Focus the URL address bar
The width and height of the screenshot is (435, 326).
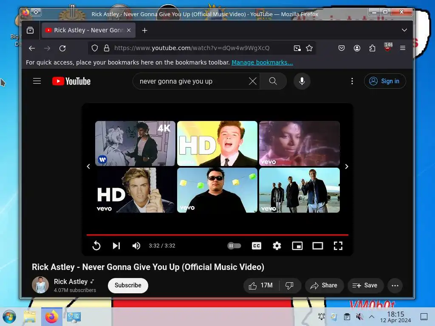pos(202,48)
